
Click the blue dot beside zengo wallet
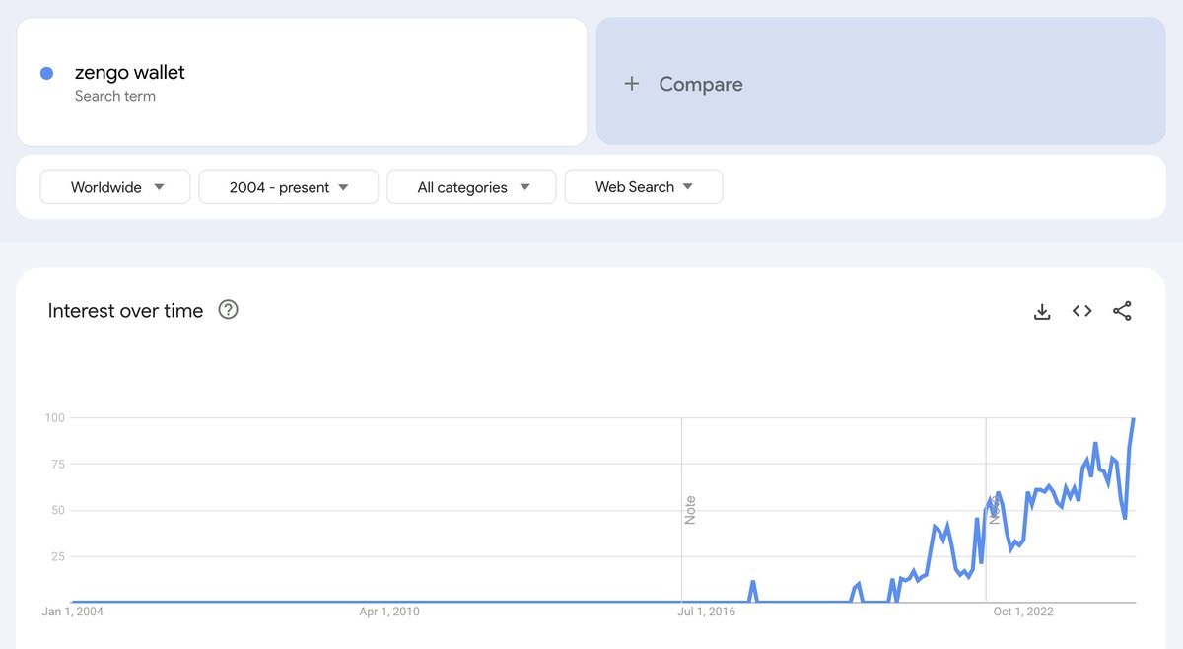click(46, 73)
